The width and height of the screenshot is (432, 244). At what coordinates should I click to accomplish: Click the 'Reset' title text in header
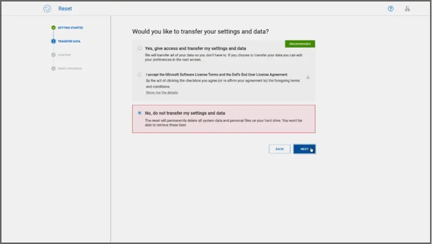tap(65, 8)
